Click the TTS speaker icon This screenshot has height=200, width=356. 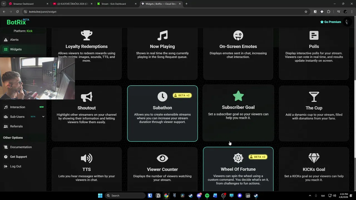tap(86, 158)
